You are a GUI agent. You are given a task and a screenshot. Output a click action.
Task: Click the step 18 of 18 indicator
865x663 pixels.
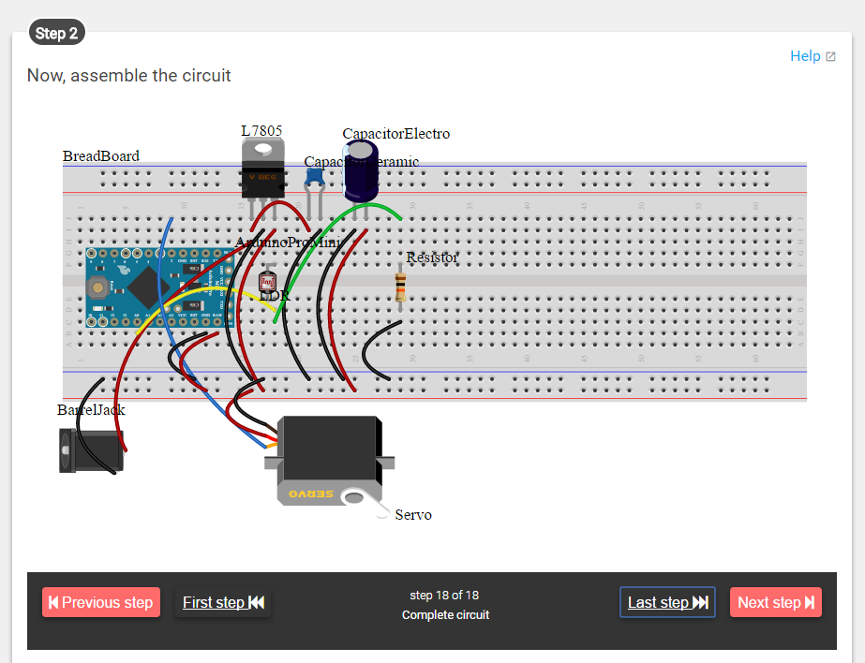click(x=445, y=595)
